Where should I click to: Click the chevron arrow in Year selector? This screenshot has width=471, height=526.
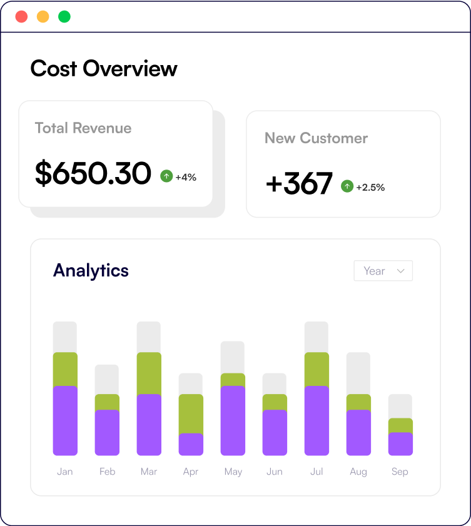(x=401, y=271)
